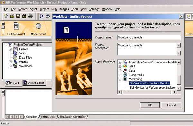Click application type list scroll-down arrow
Image resolution: width=193 pixels, height=126 pixels.
[x=179, y=88]
